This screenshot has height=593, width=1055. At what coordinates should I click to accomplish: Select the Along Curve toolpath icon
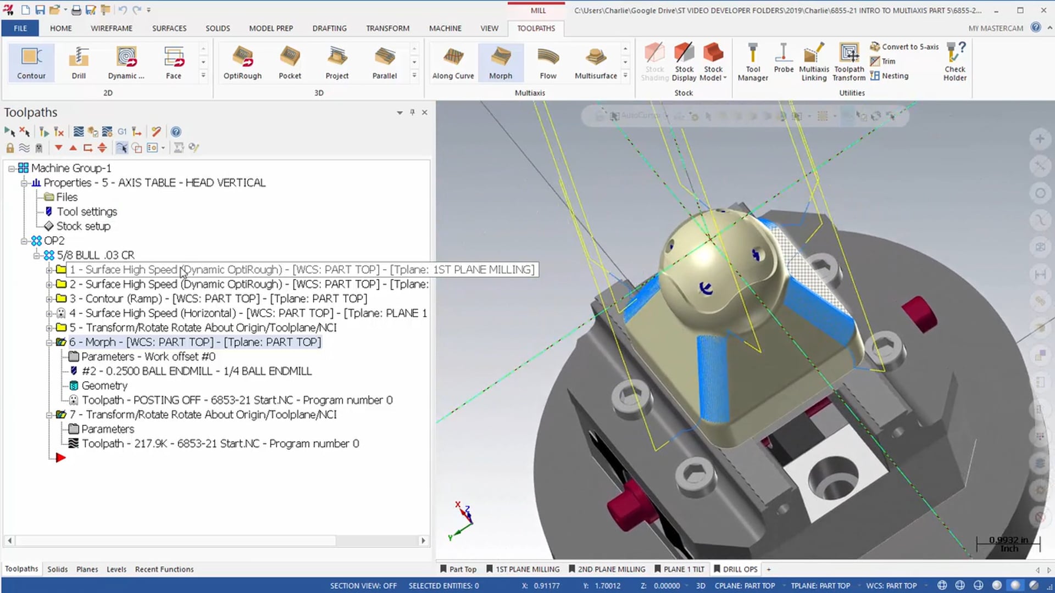tap(452, 62)
